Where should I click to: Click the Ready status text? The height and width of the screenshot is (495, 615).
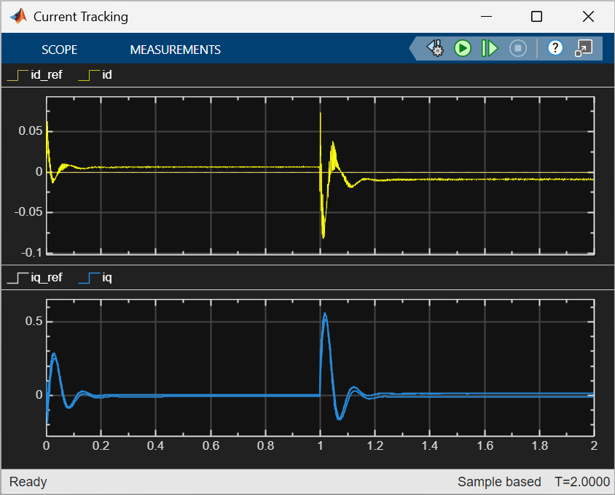tap(28, 482)
